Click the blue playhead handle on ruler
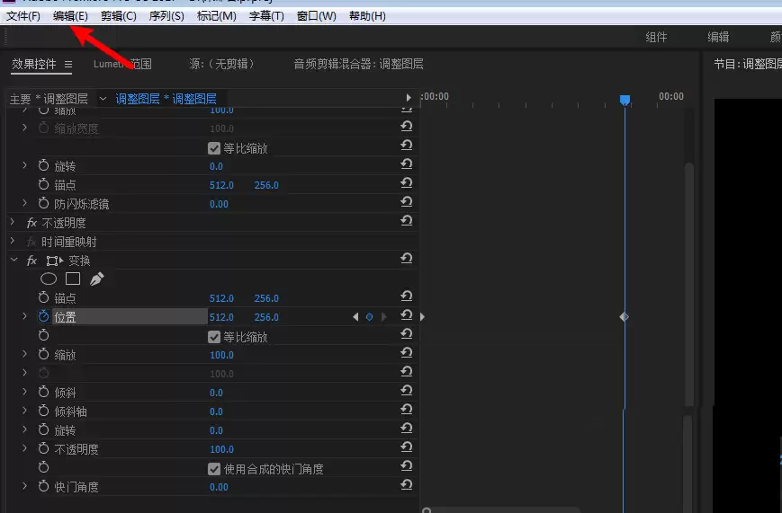The image size is (782, 513). (x=625, y=100)
